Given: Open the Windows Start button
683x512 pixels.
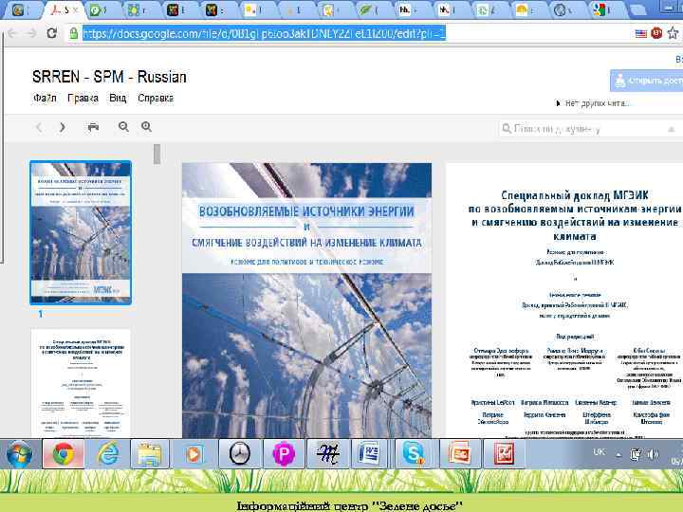Looking at the screenshot, I should point(19,453).
